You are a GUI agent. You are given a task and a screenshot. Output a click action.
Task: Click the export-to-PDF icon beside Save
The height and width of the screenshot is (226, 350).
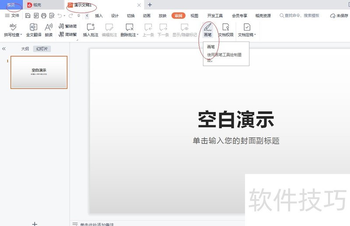pyautogui.click(x=36, y=16)
